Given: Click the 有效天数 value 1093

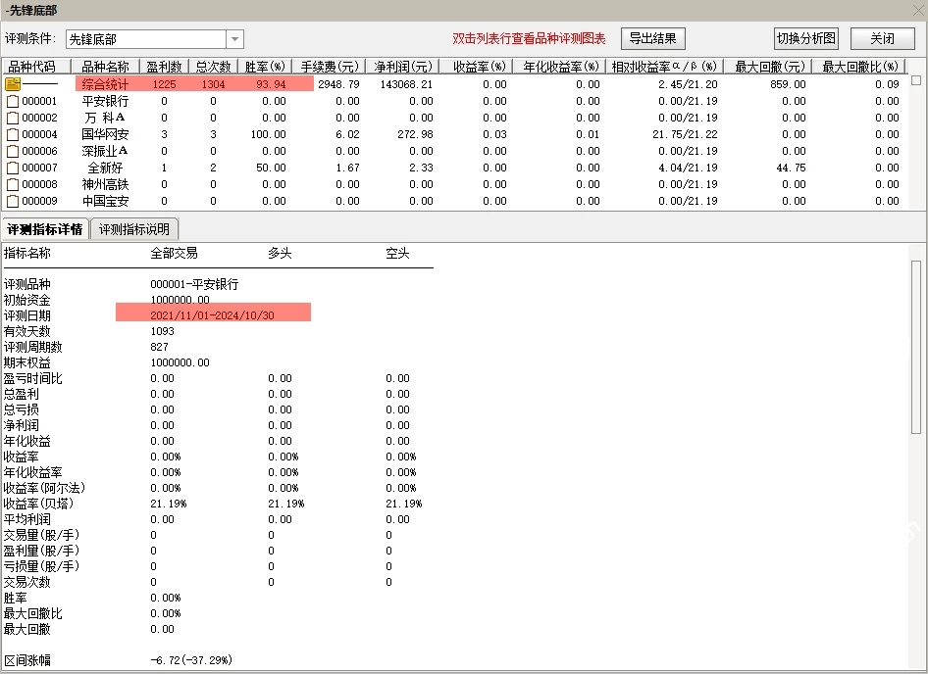Looking at the screenshot, I should coord(162,331).
